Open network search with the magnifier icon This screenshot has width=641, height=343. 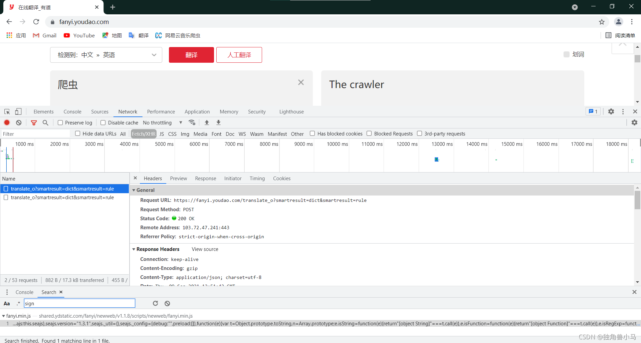coord(45,123)
